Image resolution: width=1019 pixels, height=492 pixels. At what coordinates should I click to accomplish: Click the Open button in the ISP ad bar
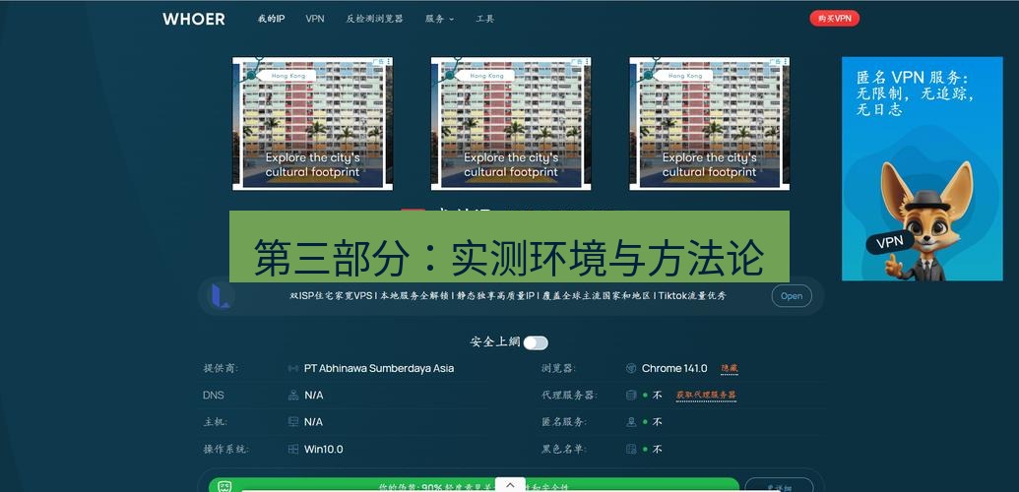[x=792, y=296]
